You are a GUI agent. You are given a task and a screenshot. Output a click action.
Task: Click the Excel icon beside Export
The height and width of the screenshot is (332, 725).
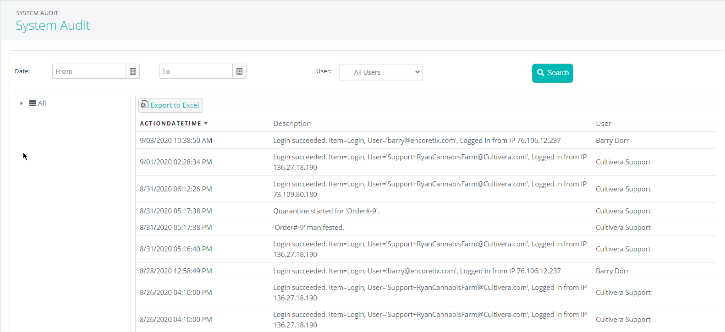pyautogui.click(x=144, y=105)
